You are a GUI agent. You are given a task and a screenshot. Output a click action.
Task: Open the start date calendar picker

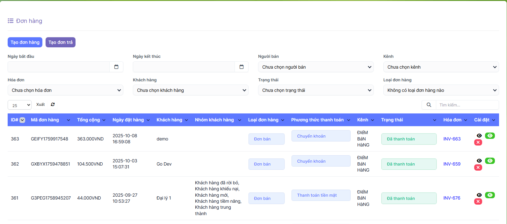[116, 67]
